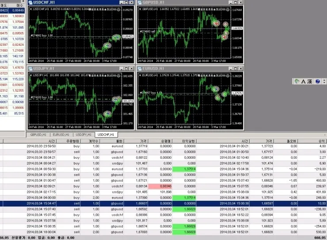Image resolution: width=327 pixels, height=240 pixels.
Task: Select the upper trade marker near 0.88423 in USDCHF chart
Action: point(116,37)
